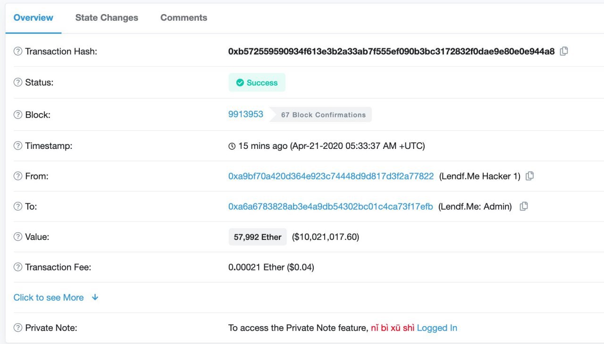Switch to the State Changes tab
604x344 pixels.
(107, 17)
